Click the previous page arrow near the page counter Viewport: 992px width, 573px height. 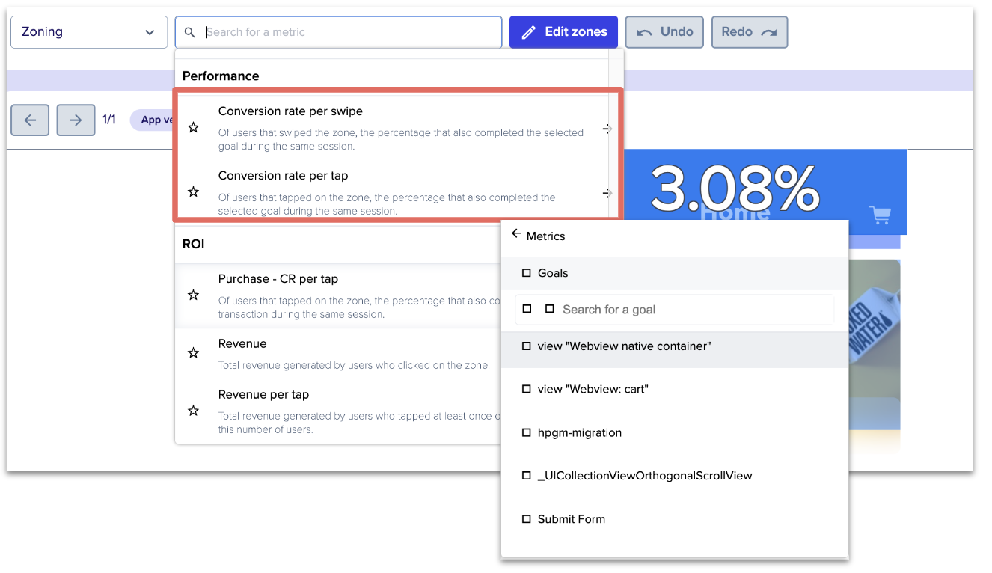30,120
